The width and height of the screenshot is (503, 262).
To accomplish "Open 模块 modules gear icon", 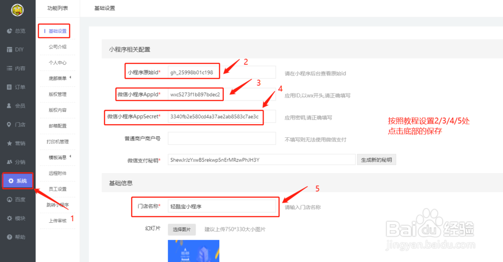I will [x=9, y=218].
